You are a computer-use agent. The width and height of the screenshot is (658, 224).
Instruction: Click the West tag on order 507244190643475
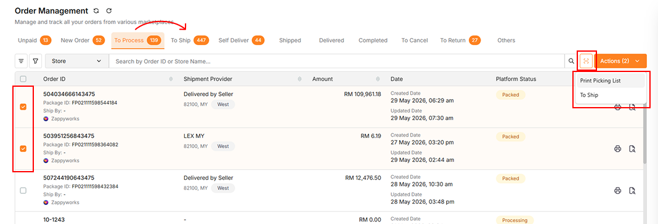click(223, 188)
